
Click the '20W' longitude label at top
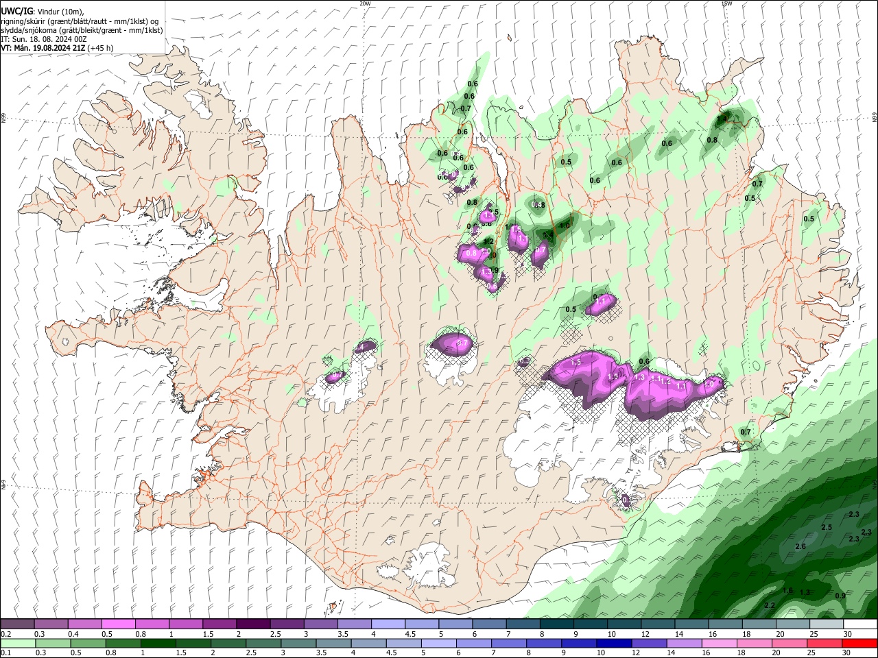(365, 3)
